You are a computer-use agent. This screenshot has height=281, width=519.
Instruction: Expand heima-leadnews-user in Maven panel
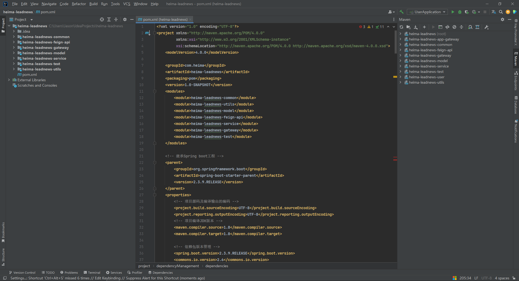(400, 77)
